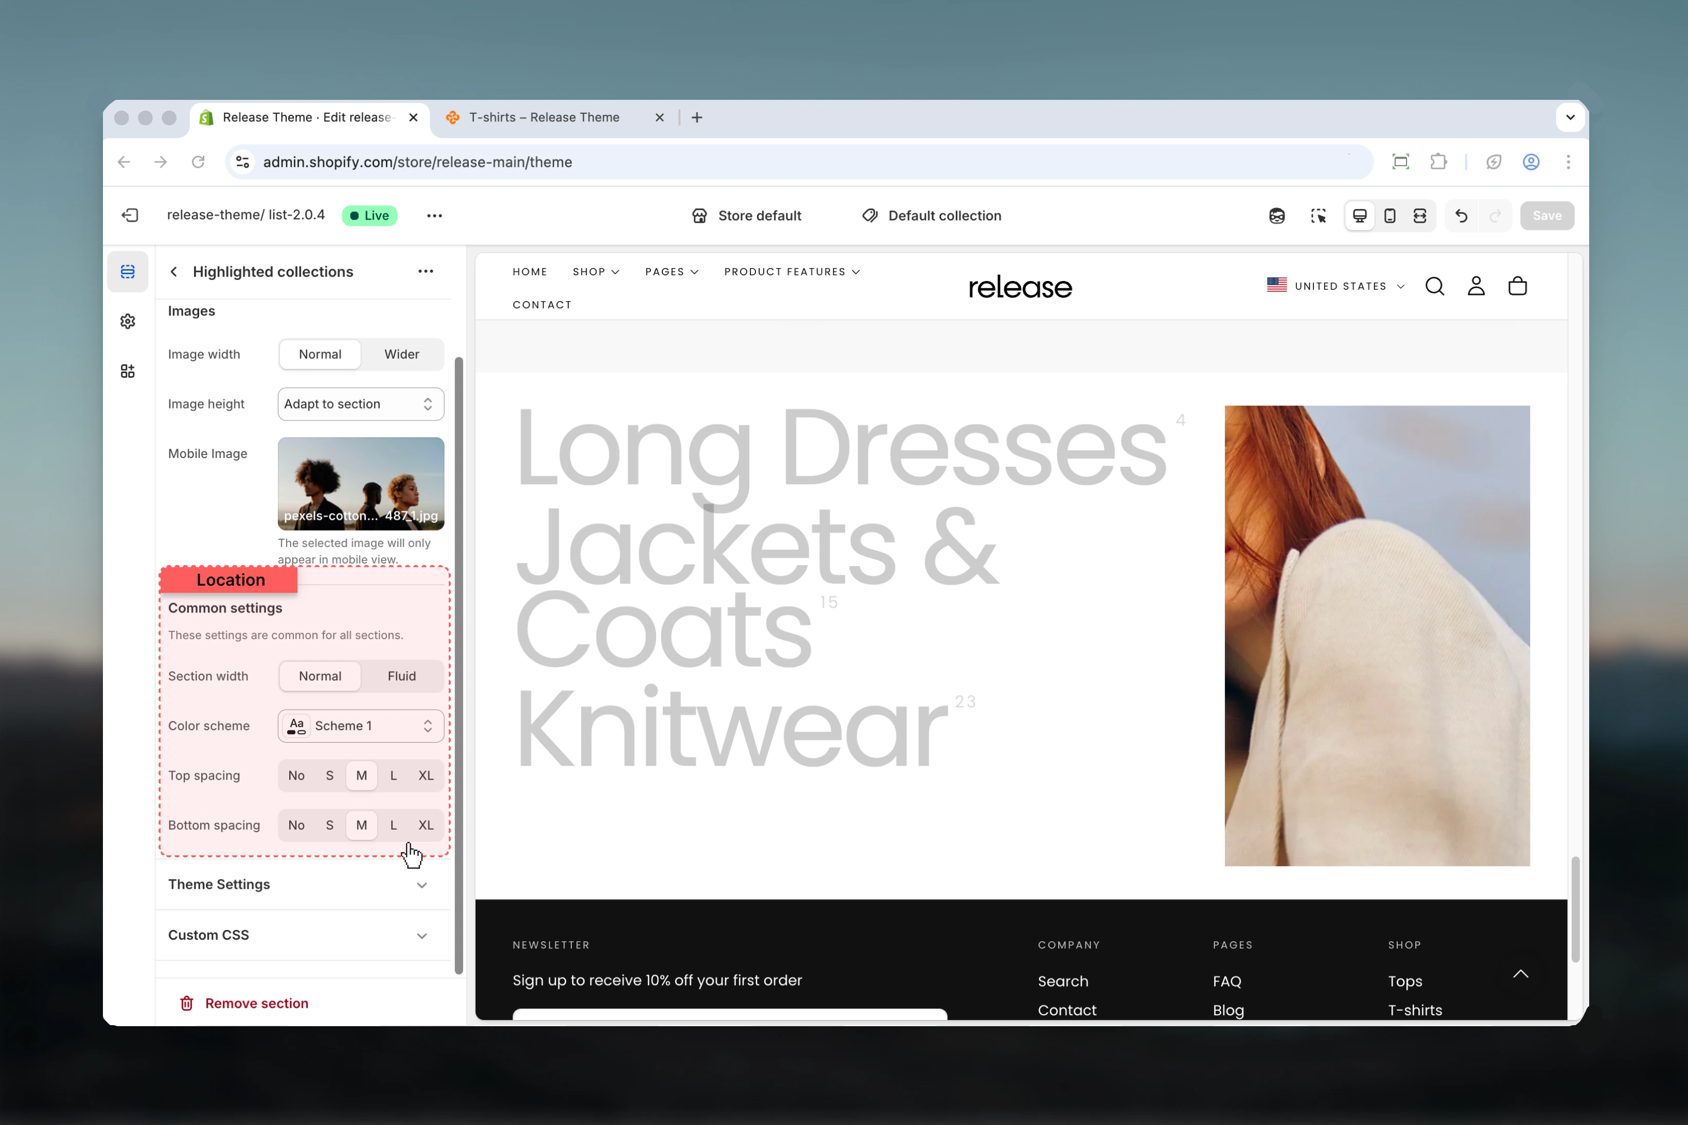Viewport: 1688px width, 1125px height.
Task: Click the address bar URL field
Action: click(x=798, y=162)
